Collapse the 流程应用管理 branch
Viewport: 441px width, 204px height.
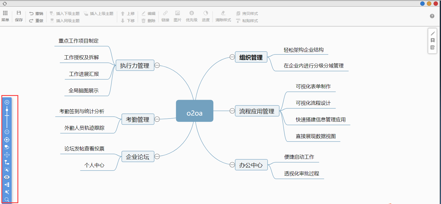232,111
